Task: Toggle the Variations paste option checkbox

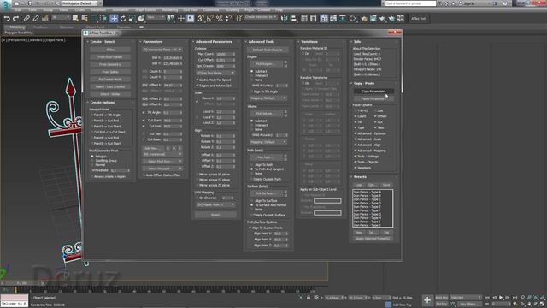Action: [356, 168]
